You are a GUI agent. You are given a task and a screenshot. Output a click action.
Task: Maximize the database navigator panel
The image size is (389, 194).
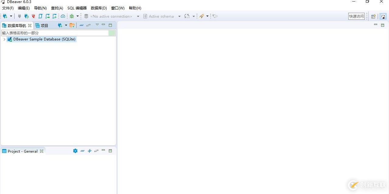(x=110, y=25)
